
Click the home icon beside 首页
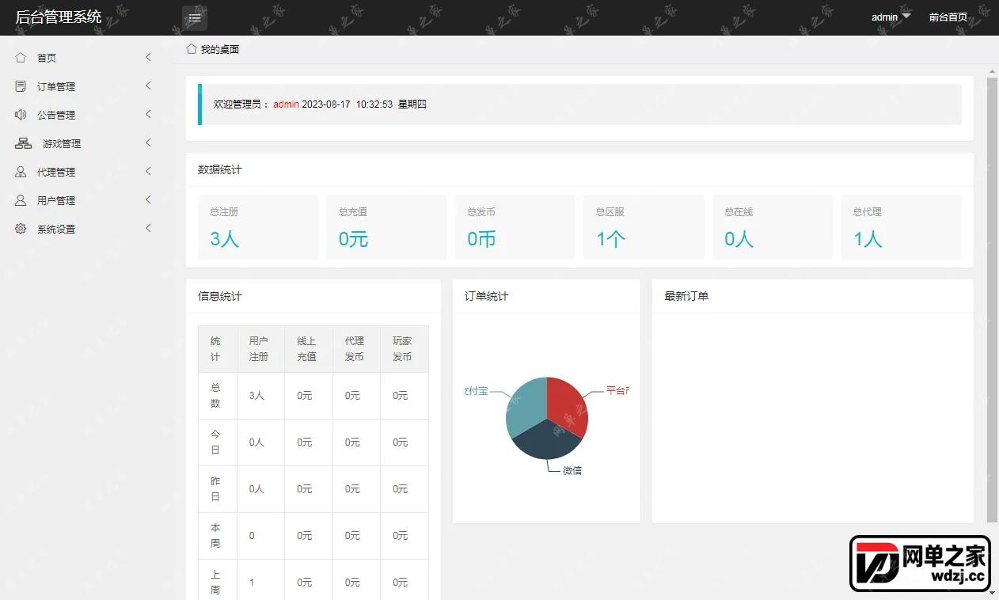(21, 57)
